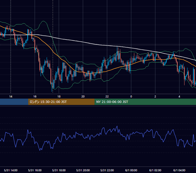
Task: Click the 6/1 00:00 time label
Action: pyautogui.click(x=131, y=170)
